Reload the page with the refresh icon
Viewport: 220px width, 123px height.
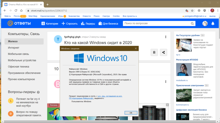pos(16,11)
